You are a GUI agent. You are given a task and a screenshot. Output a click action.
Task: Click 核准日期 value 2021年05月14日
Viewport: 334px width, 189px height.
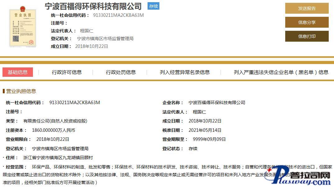(205, 130)
